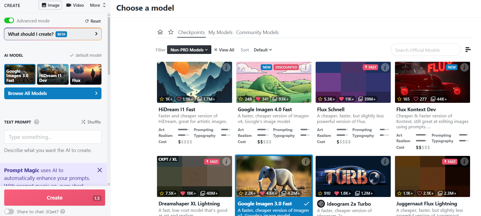The image size is (481, 216).
Task: Like Juggernaut Flux Lightning heart icon
Action: [420, 193]
